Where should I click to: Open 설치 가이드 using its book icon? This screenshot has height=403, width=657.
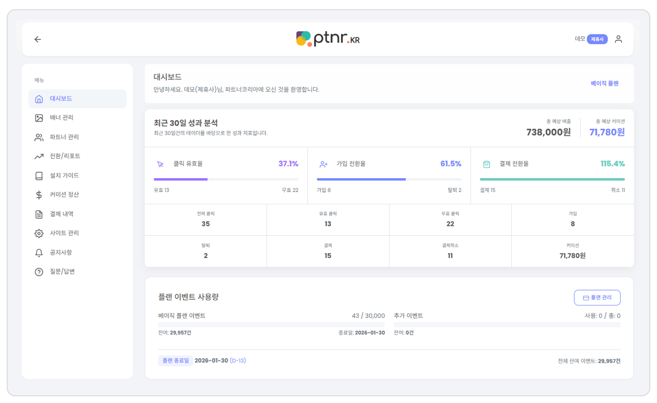[39, 175]
